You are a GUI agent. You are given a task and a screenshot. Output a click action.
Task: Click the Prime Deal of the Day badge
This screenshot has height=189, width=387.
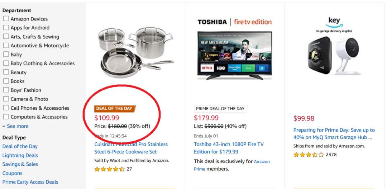click(221, 109)
